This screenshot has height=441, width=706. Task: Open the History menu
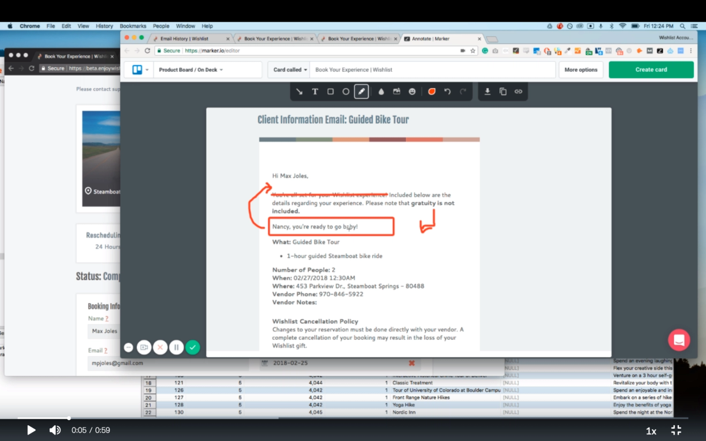104,26
